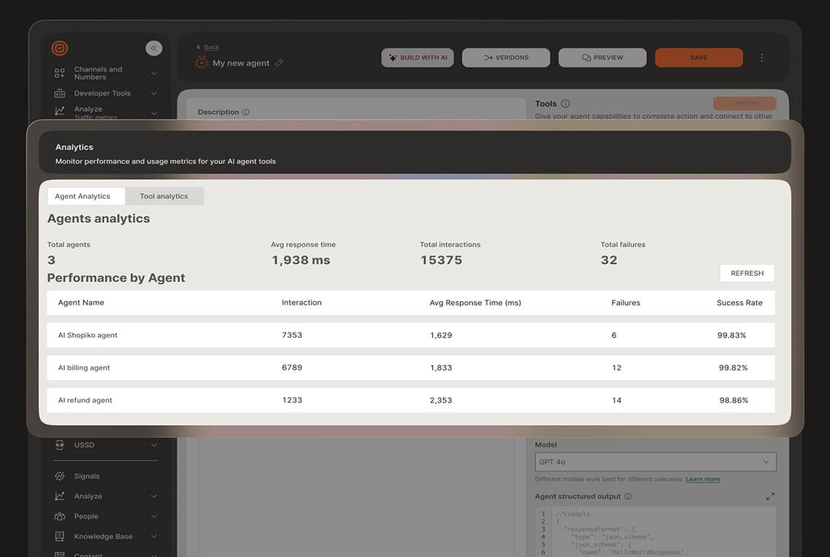Viewport: 830px width, 557px height.
Task: Click the Tools info icon
Action: [x=565, y=104]
